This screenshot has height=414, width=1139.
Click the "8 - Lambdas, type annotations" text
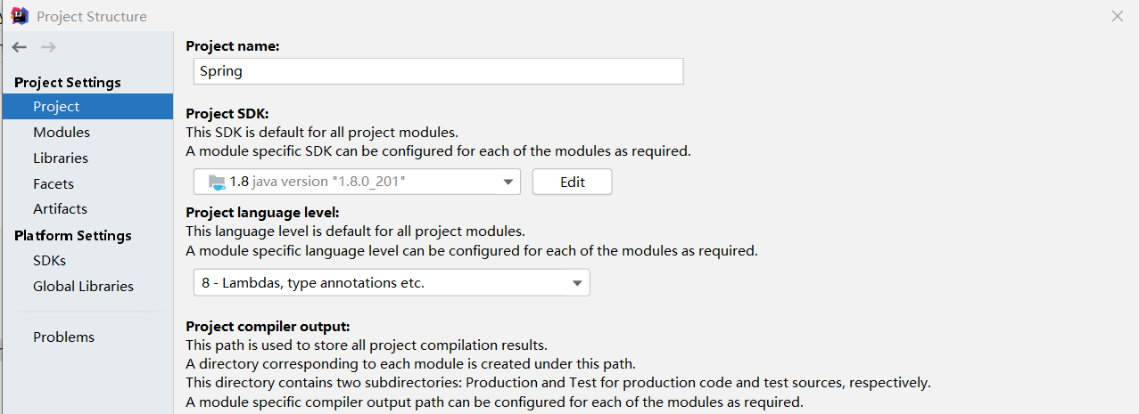tap(313, 284)
